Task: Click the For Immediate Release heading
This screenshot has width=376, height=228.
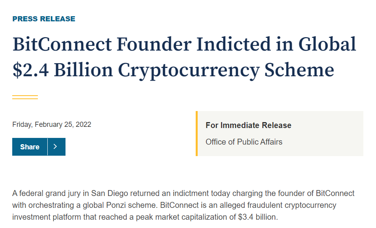Action: pyautogui.click(x=249, y=125)
